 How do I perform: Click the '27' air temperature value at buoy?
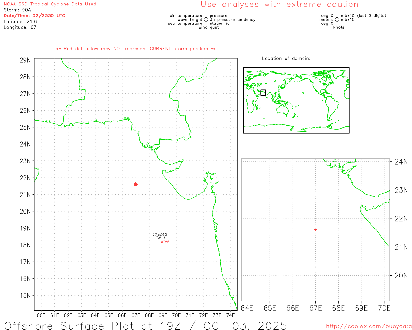pos(155,235)
